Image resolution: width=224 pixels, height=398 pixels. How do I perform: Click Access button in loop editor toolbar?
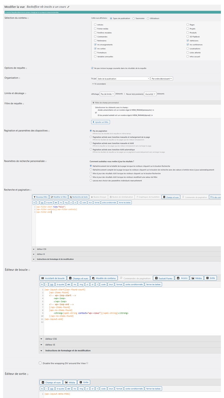(182, 278)
